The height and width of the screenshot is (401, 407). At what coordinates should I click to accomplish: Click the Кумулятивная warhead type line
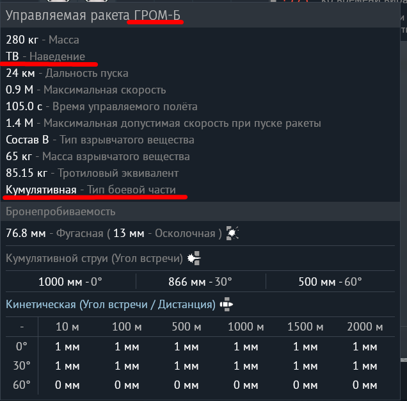91,190
